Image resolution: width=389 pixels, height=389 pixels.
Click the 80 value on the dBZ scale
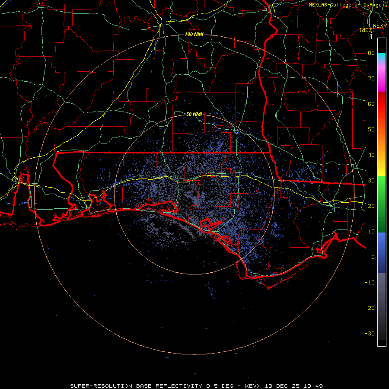371,53
